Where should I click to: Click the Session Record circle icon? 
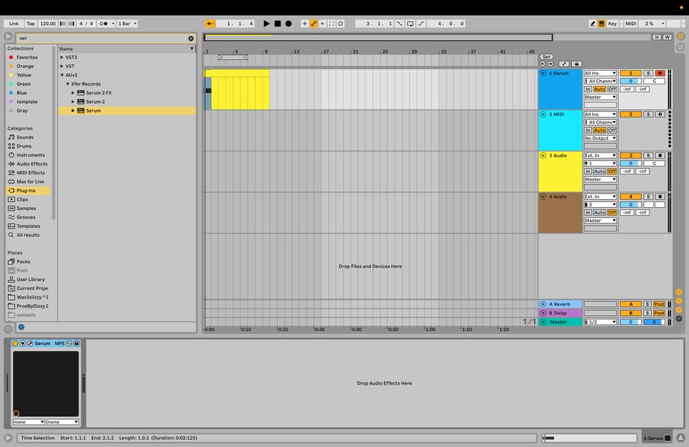pyautogui.click(x=340, y=24)
